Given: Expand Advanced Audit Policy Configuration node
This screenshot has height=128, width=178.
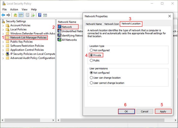Looking at the screenshot, I should (3, 58).
